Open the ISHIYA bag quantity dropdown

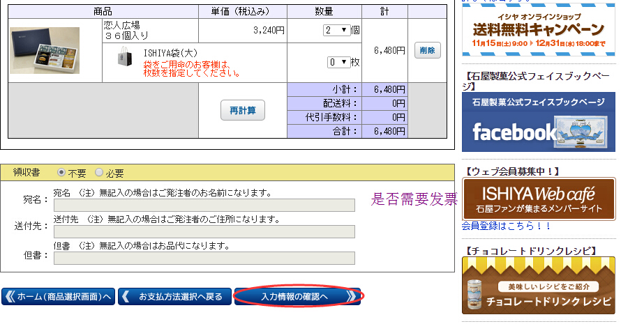[x=338, y=62]
